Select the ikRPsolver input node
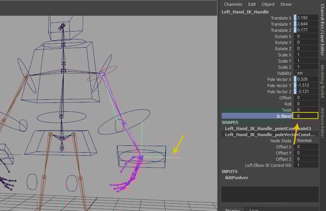This screenshot has height=211, width=326. point(236,178)
